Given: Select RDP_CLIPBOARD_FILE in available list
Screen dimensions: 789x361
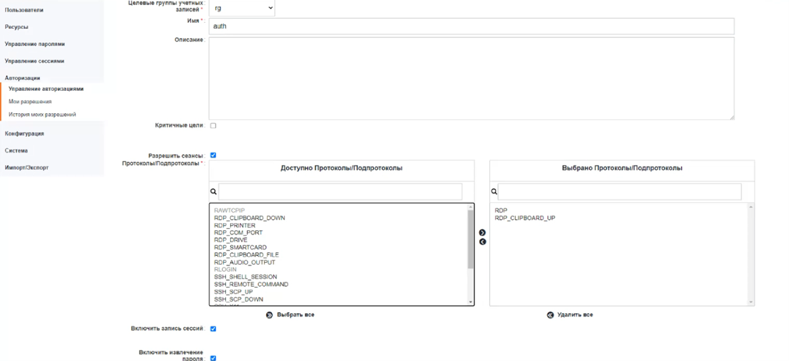Looking at the screenshot, I should [x=247, y=254].
